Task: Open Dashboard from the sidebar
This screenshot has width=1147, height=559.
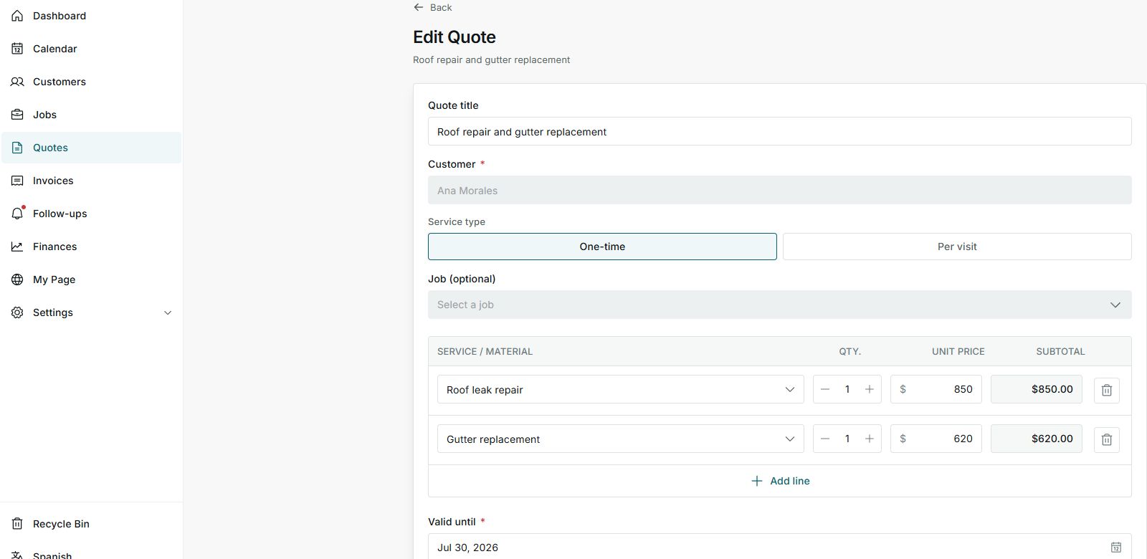Action: pyautogui.click(x=91, y=16)
